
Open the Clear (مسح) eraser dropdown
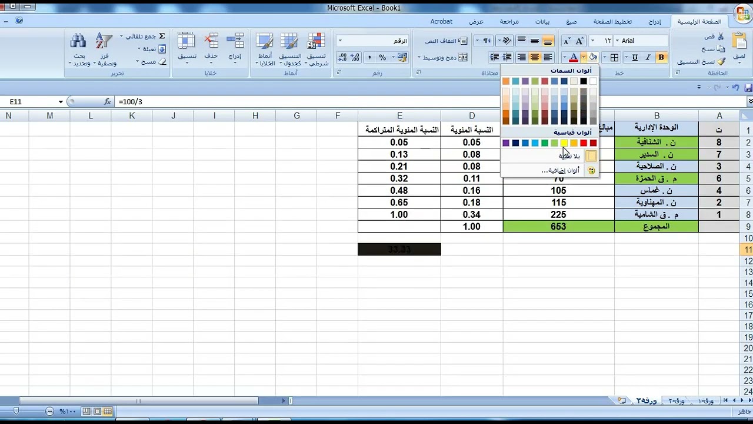point(152,62)
